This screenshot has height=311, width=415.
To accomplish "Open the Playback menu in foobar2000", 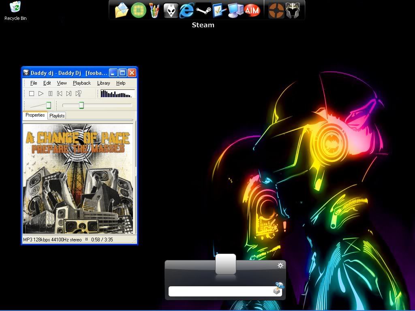I will point(82,83).
